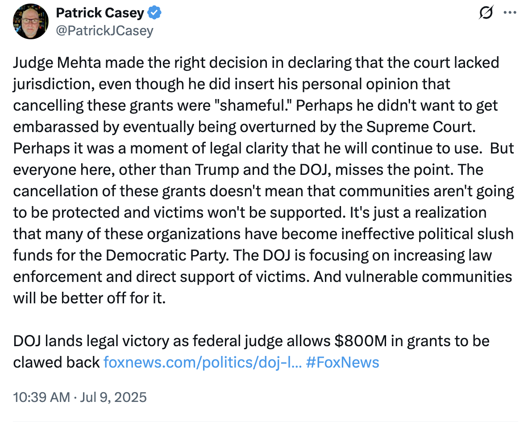Open the foxnews.com article link
Screen dimensions: 532x422
(x=202, y=362)
